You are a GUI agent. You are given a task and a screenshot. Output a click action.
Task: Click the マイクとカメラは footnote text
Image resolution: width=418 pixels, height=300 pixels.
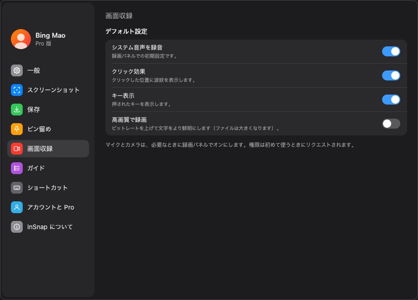point(230,145)
